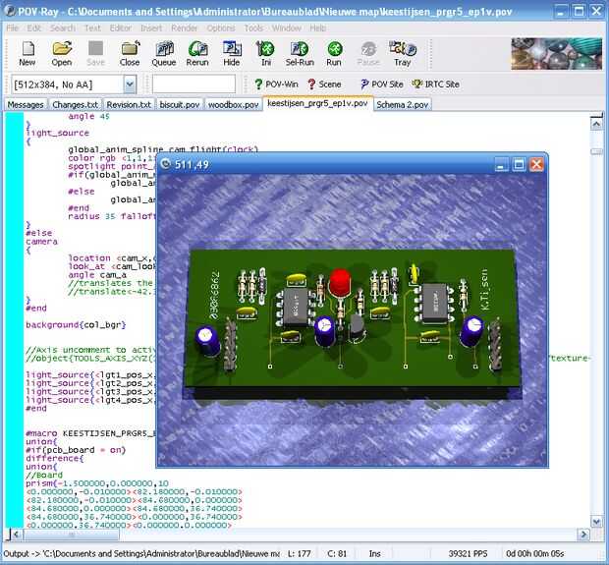Viewport: 609px width, 565px height.
Task: Minimize POV-Ray to the Tray
Action: (403, 54)
